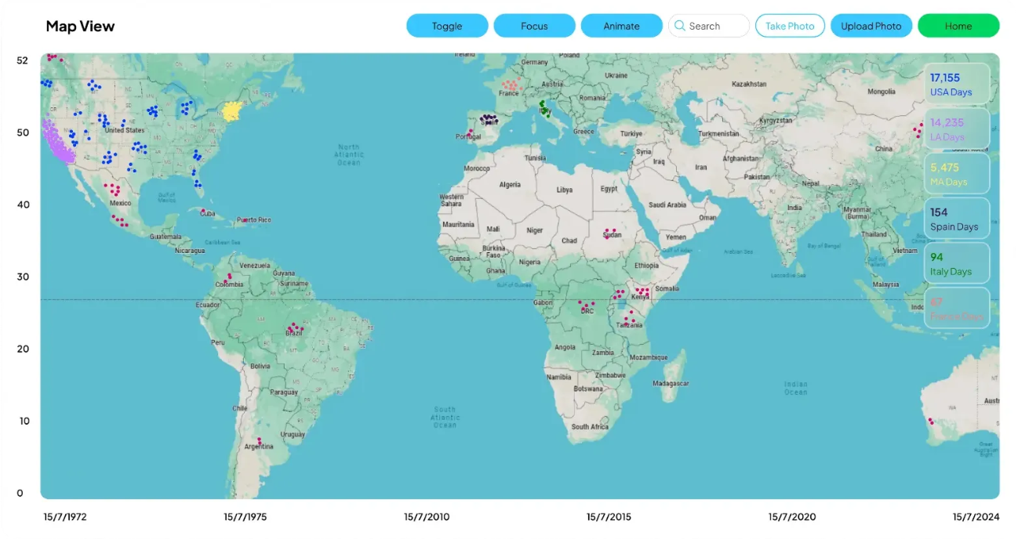Go to Home
This screenshot has height=539, width=1018.
pyautogui.click(x=958, y=26)
